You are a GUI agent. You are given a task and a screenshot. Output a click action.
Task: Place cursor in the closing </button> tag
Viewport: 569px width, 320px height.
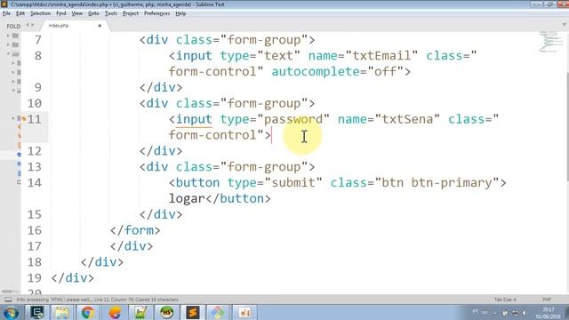tap(238, 199)
